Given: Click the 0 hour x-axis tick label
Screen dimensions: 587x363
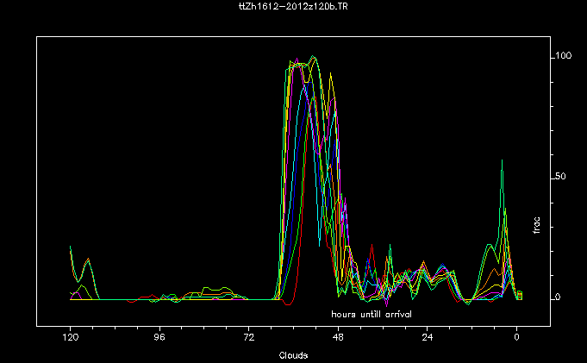Looking at the screenshot, I should click(516, 338).
